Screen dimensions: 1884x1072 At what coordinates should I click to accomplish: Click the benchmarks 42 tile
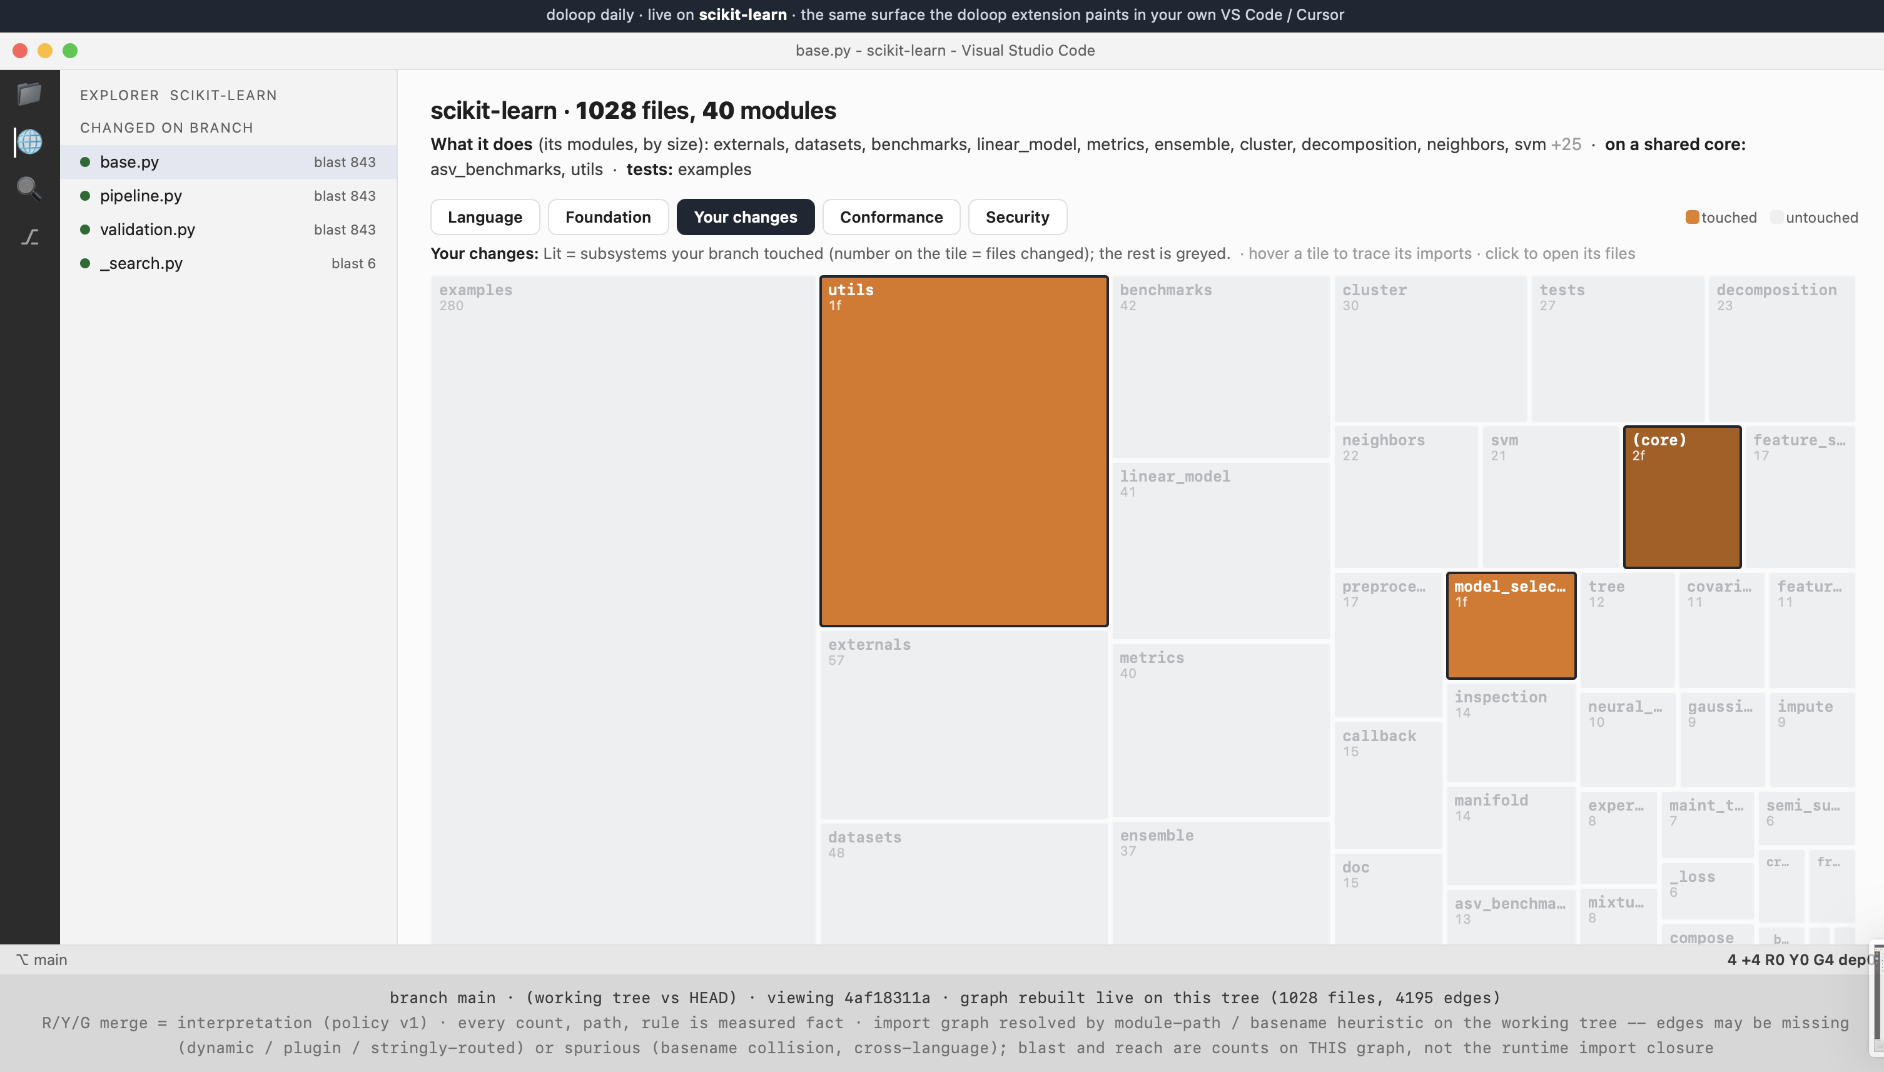(x=1221, y=367)
